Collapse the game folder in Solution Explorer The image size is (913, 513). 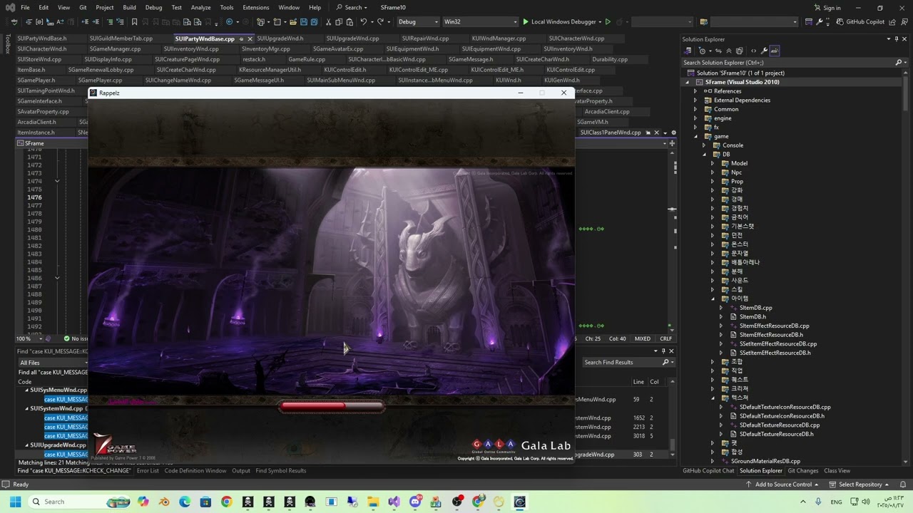(x=695, y=136)
